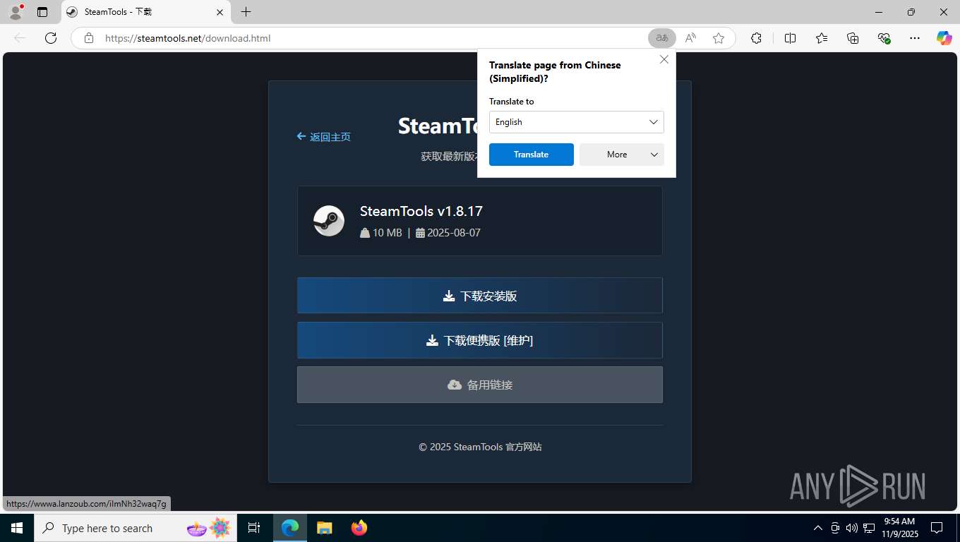Refresh the current page
The height and width of the screenshot is (542, 960).
point(51,38)
